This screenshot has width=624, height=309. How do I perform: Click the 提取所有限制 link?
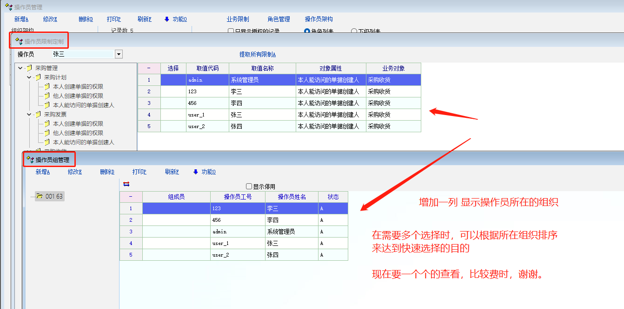tap(257, 54)
